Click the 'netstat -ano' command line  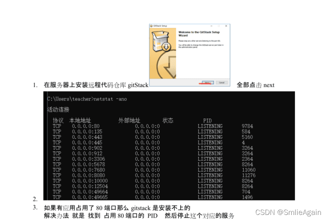point(87,99)
